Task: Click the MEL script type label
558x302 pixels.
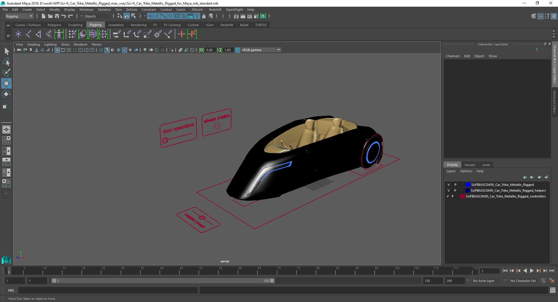Action: point(11,290)
